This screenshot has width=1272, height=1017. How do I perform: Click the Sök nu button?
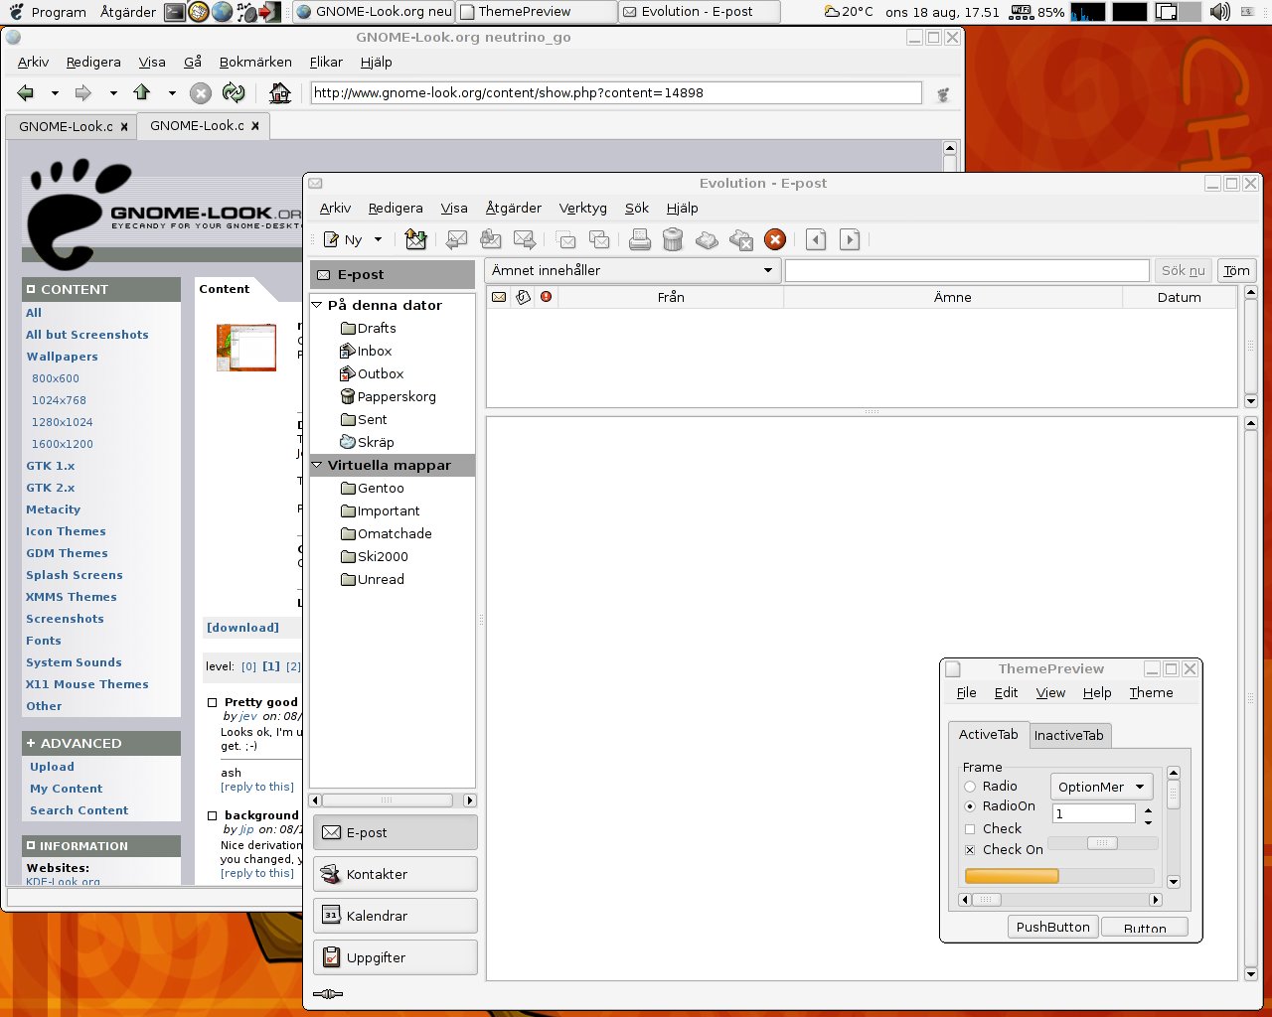[1183, 270]
